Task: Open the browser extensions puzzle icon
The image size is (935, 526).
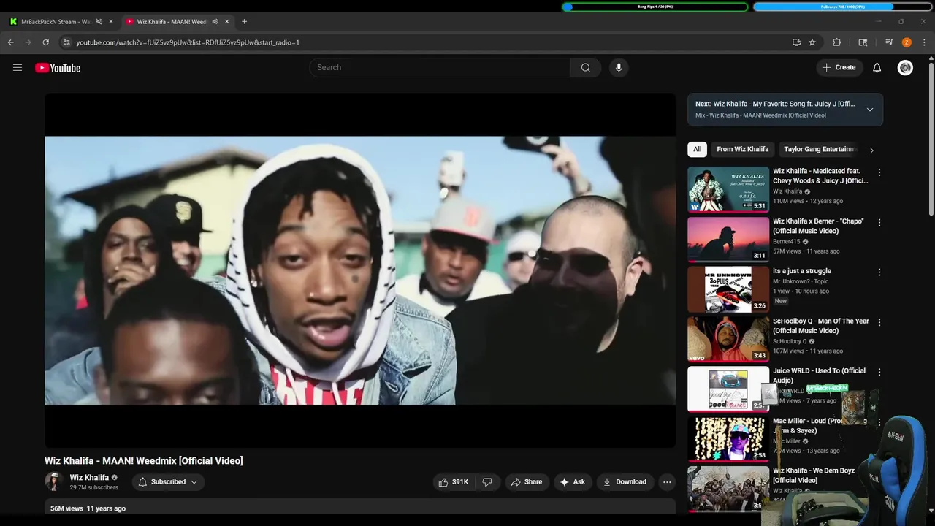Action: click(x=837, y=42)
